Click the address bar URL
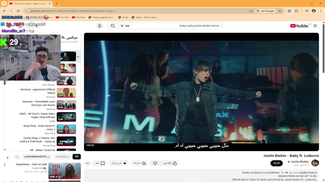 (x=73, y=11)
